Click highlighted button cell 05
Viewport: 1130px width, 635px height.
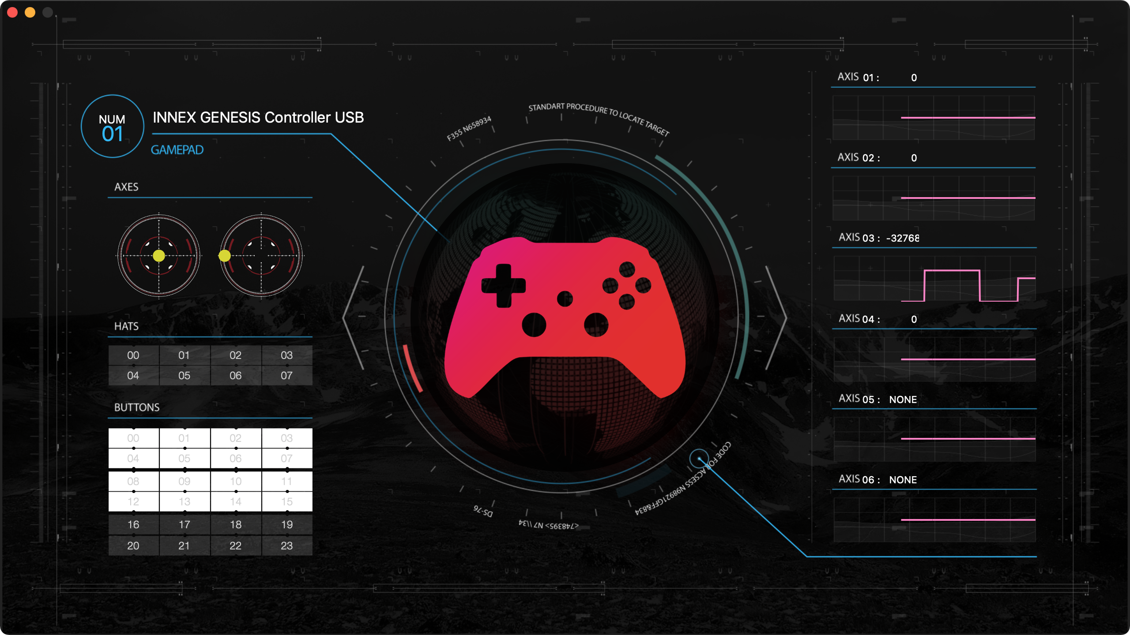click(x=185, y=458)
